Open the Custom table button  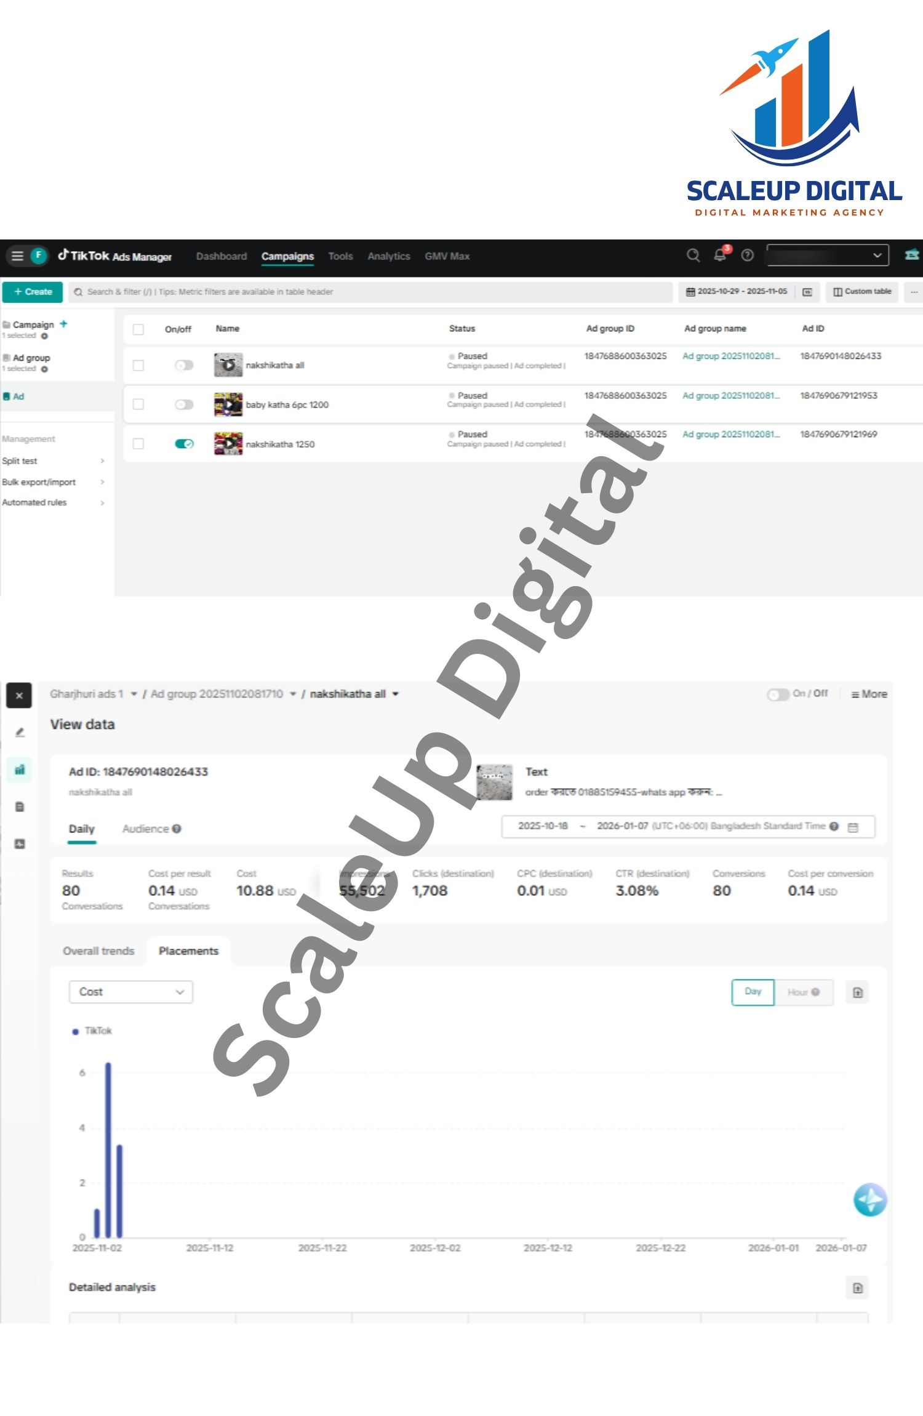861,292
